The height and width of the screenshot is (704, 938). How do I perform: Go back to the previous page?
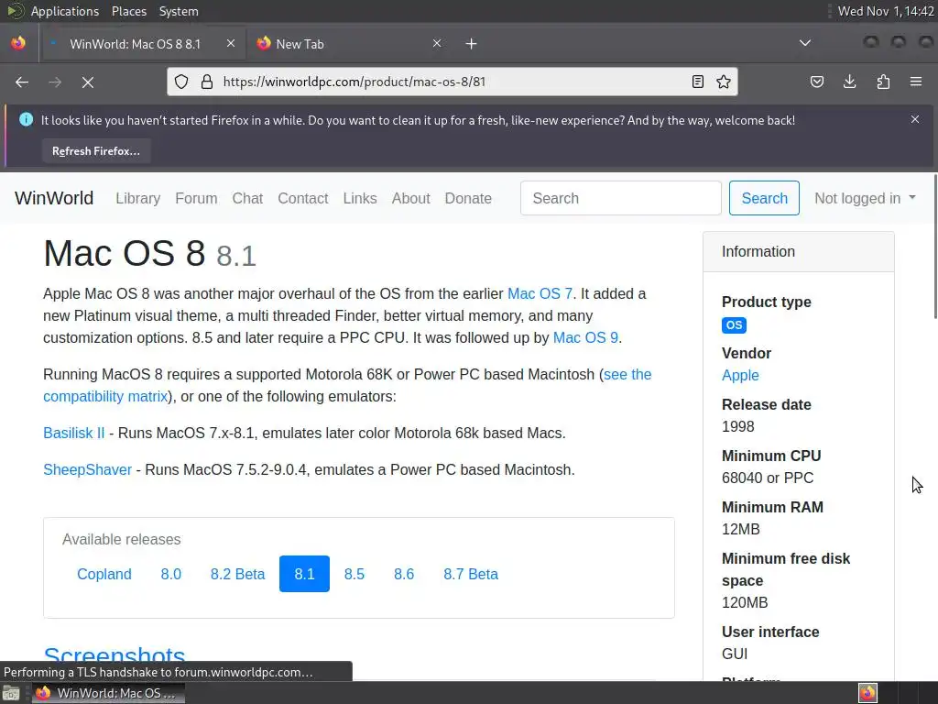(x=22, y=82)
